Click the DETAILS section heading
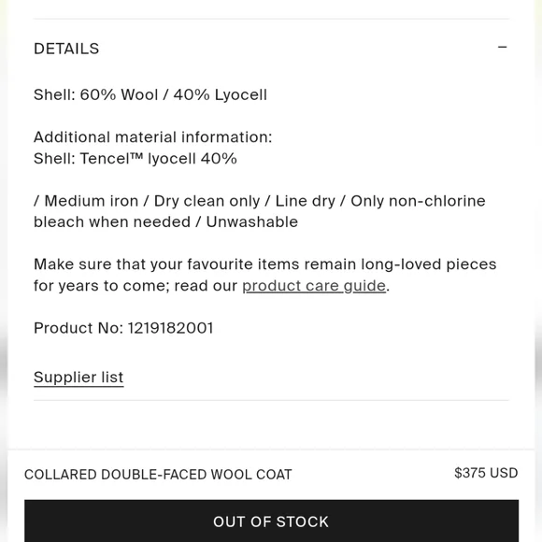 (66, 49)
